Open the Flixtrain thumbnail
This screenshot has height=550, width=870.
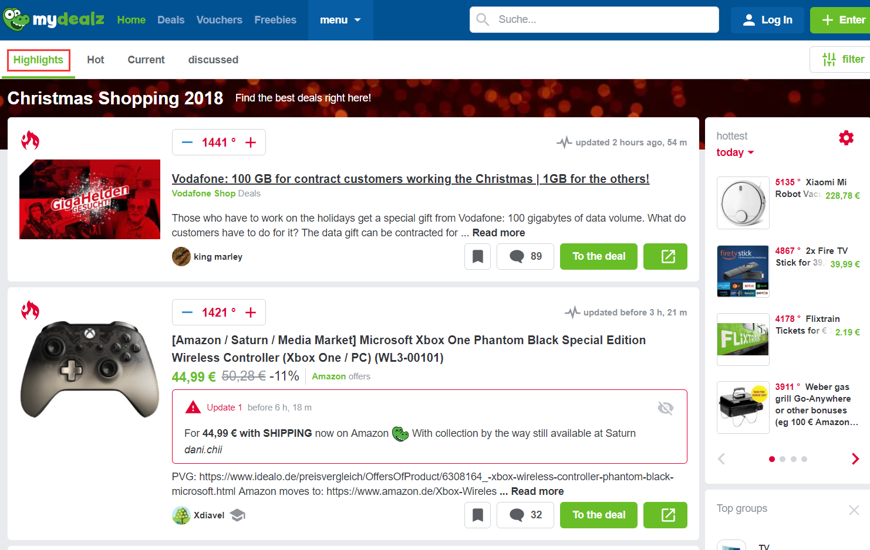pyautogui.click(x=743, y=339)
